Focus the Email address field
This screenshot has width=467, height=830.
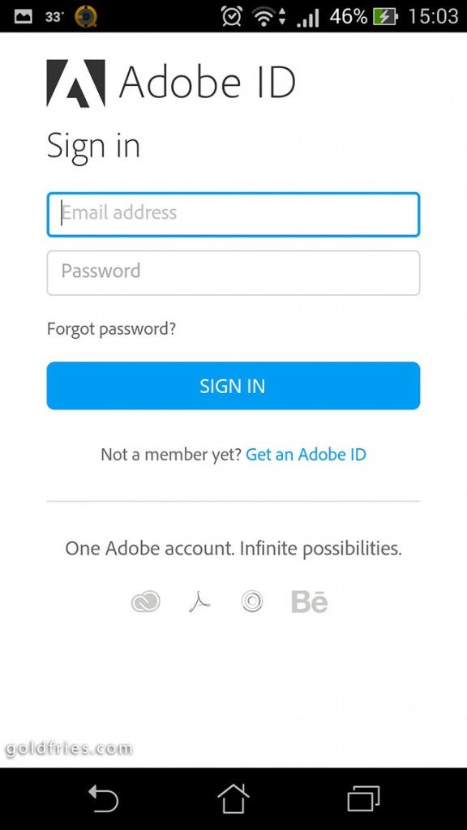tap(233, 214)
